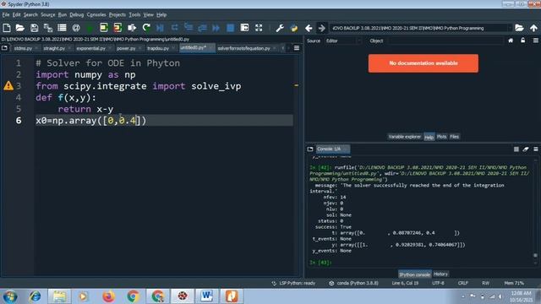The height and width of the screenshot is (304, 541).
Task: Expand the working directory path dropdown
Action: (510, 28)
